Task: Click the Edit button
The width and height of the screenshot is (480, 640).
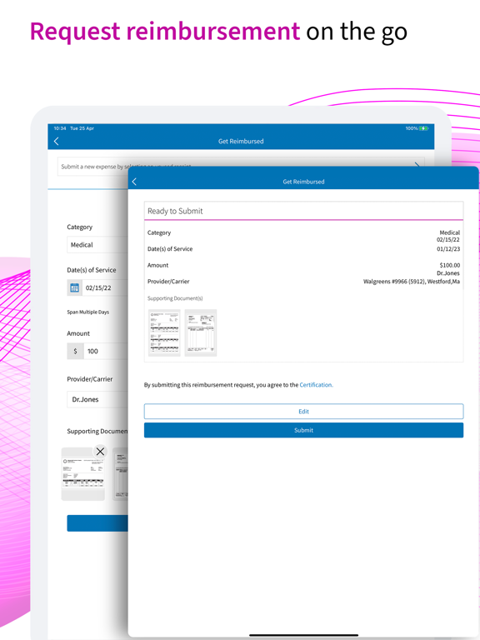Action: click(x=303, y=412)
